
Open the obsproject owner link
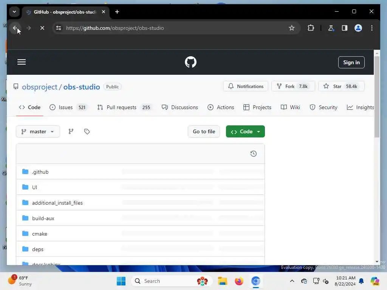point(39,87)
